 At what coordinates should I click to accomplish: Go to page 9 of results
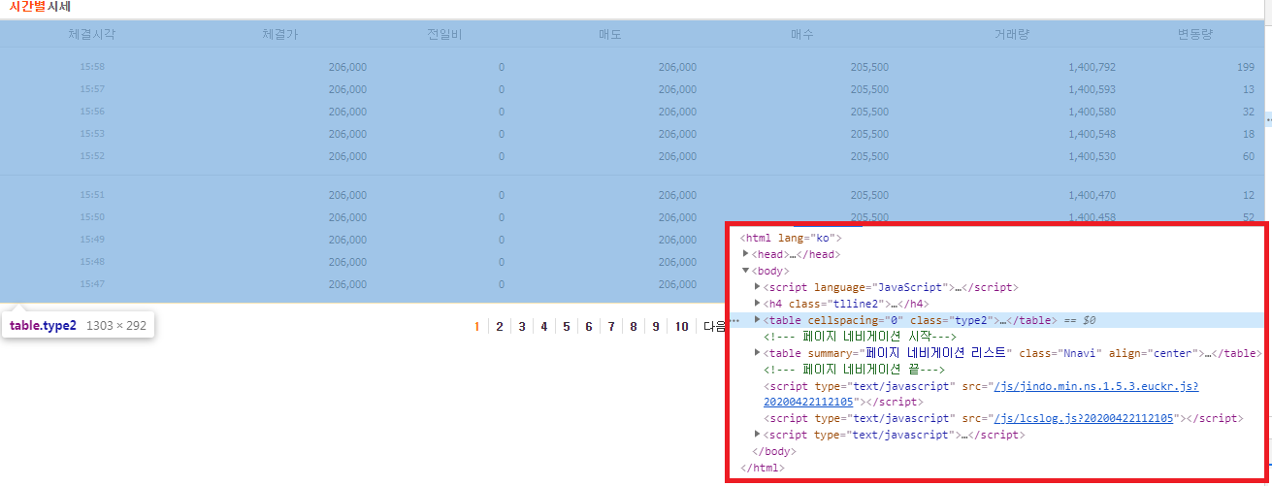point(656,327)
